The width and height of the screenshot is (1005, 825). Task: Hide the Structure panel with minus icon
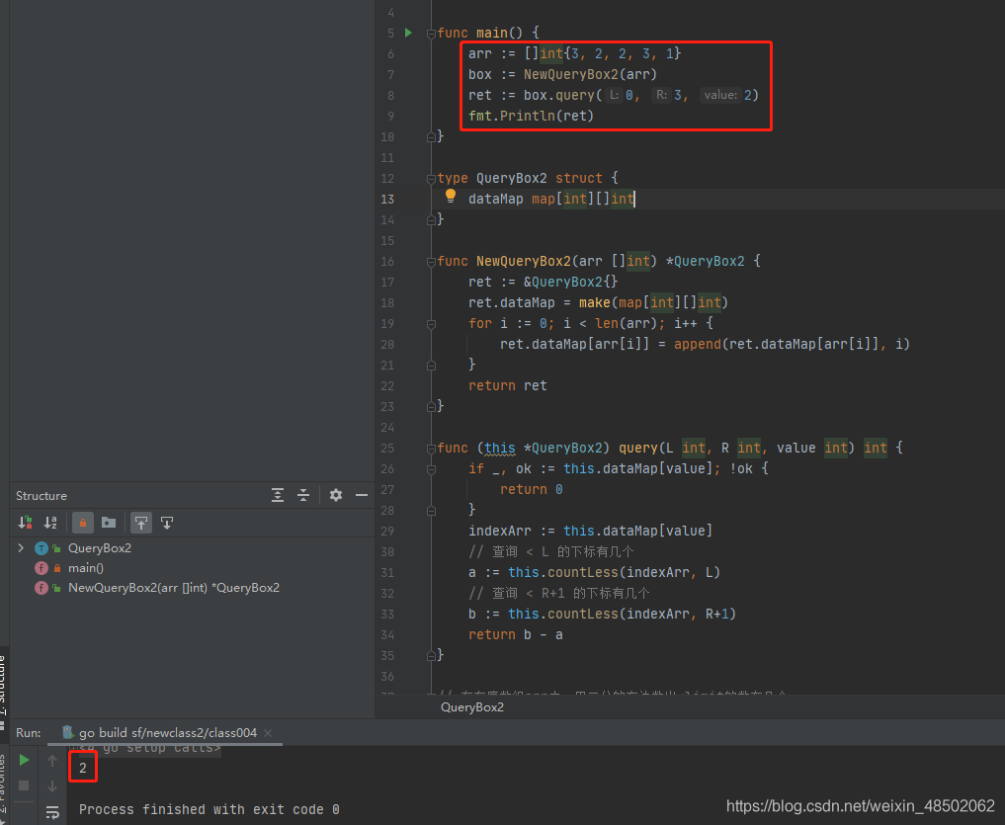[x=362, y=495]
